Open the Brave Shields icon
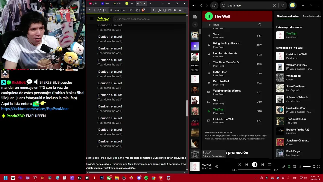Image resolution: width=323 pixels, height=182 pixels. pyautogui.click(x=143, y=10)
